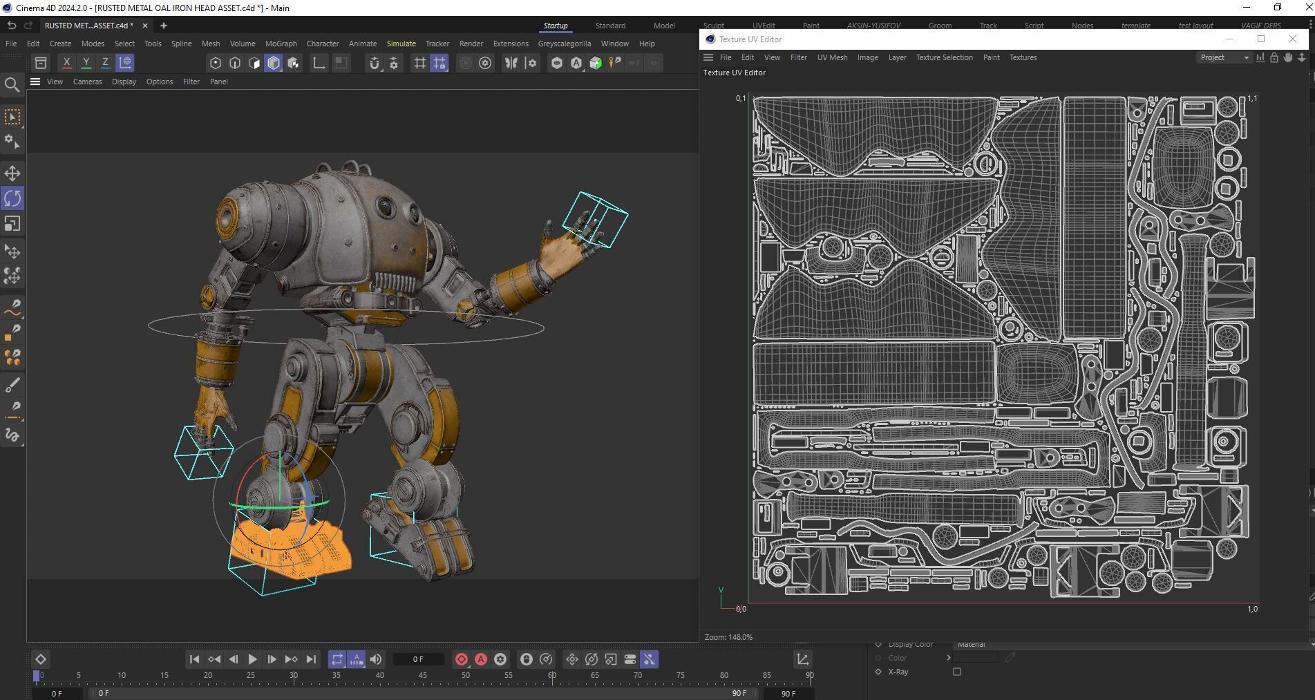The width and height of the screenshot is (1315, 700).
Task: Open UV Mesh menu in Texture UV Editor
Action: [x=832, y=57]
